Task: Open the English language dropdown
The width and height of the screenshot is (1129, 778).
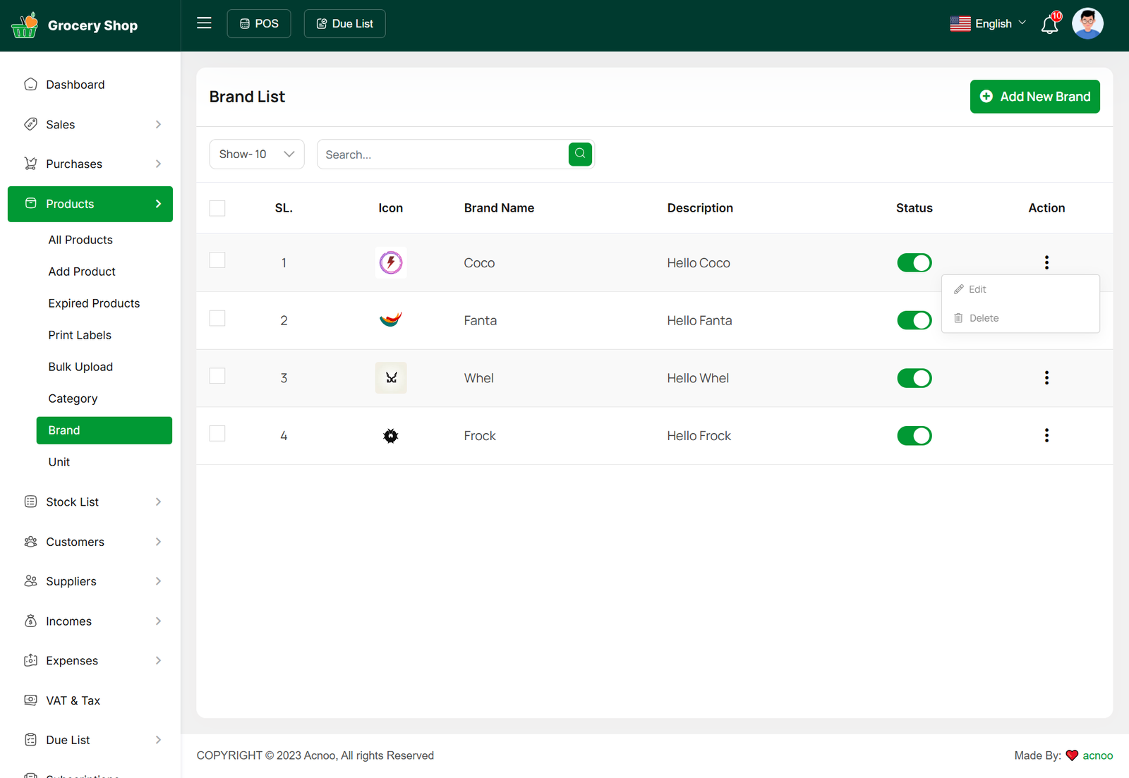Action: (988, 24)
